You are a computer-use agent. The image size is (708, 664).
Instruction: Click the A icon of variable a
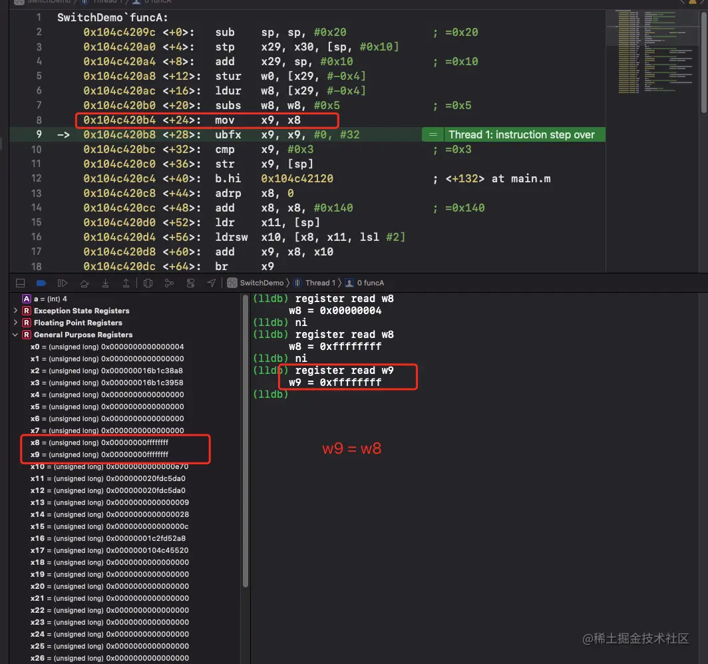27,299
